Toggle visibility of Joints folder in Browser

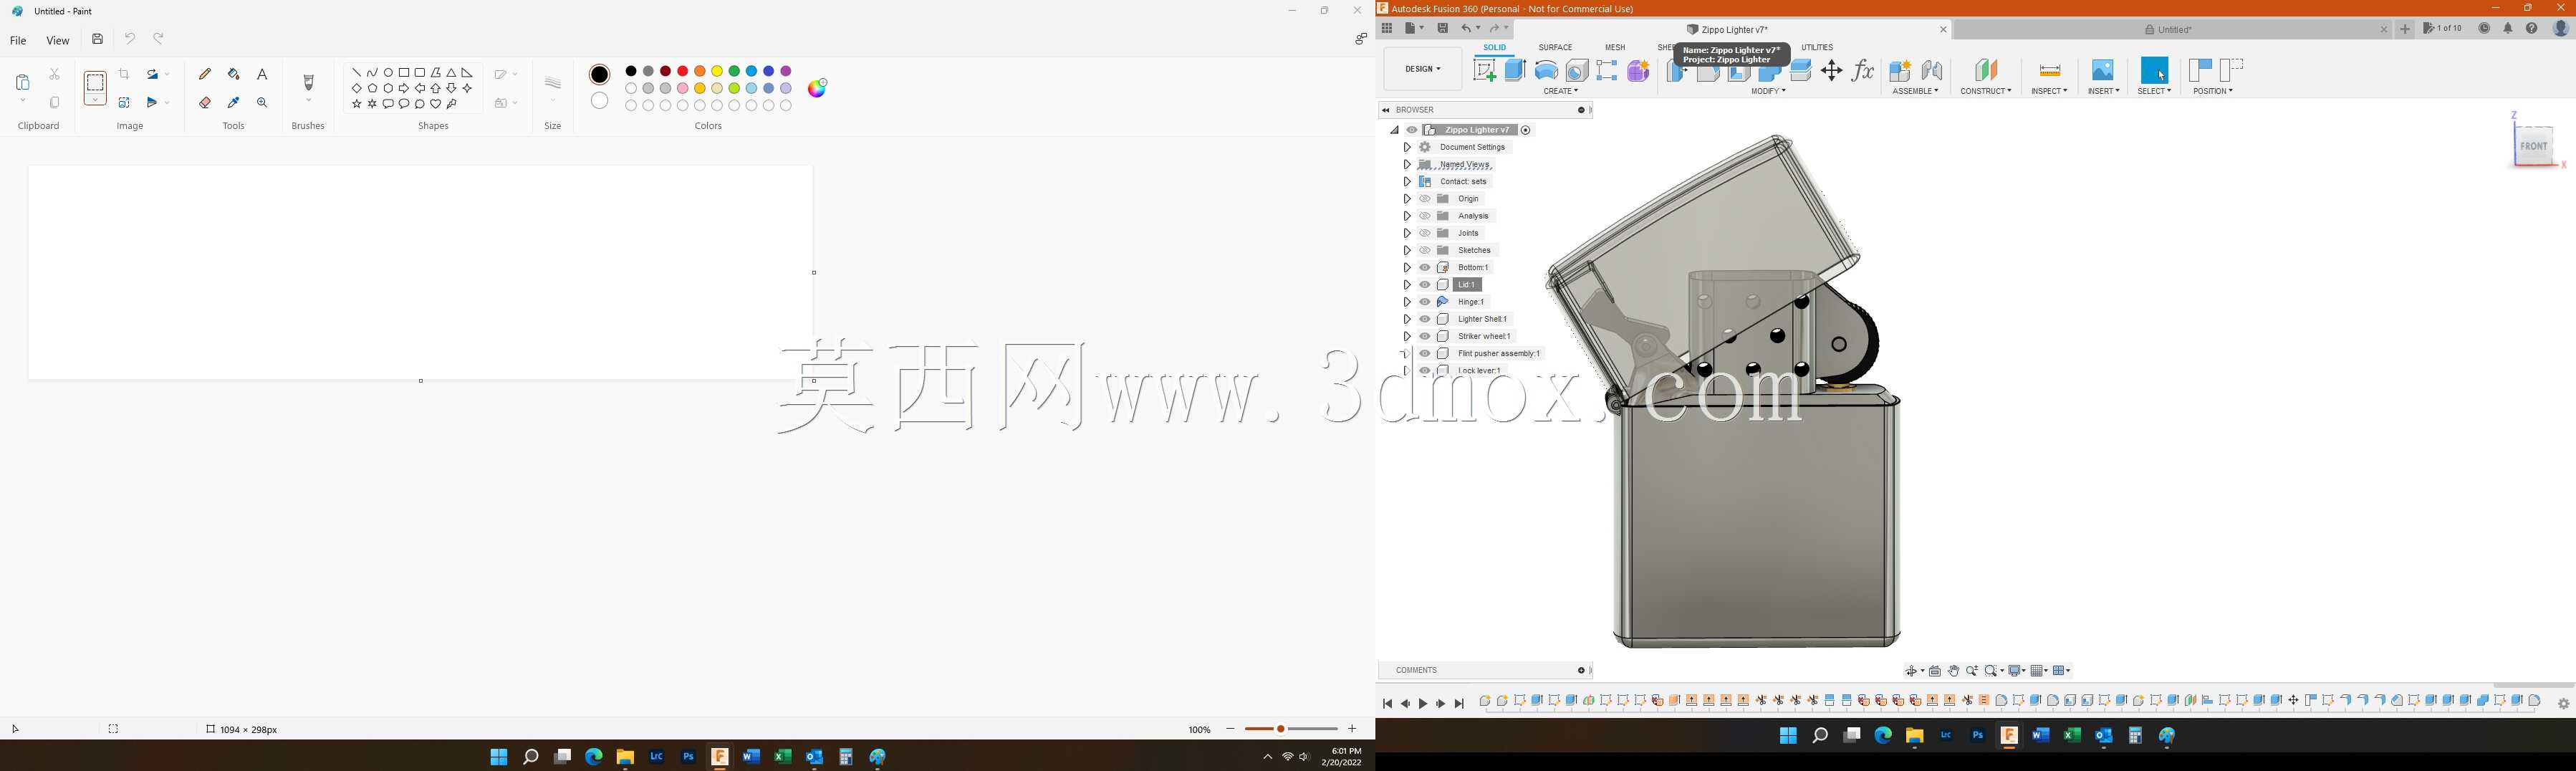click(x=1425, y=233)
